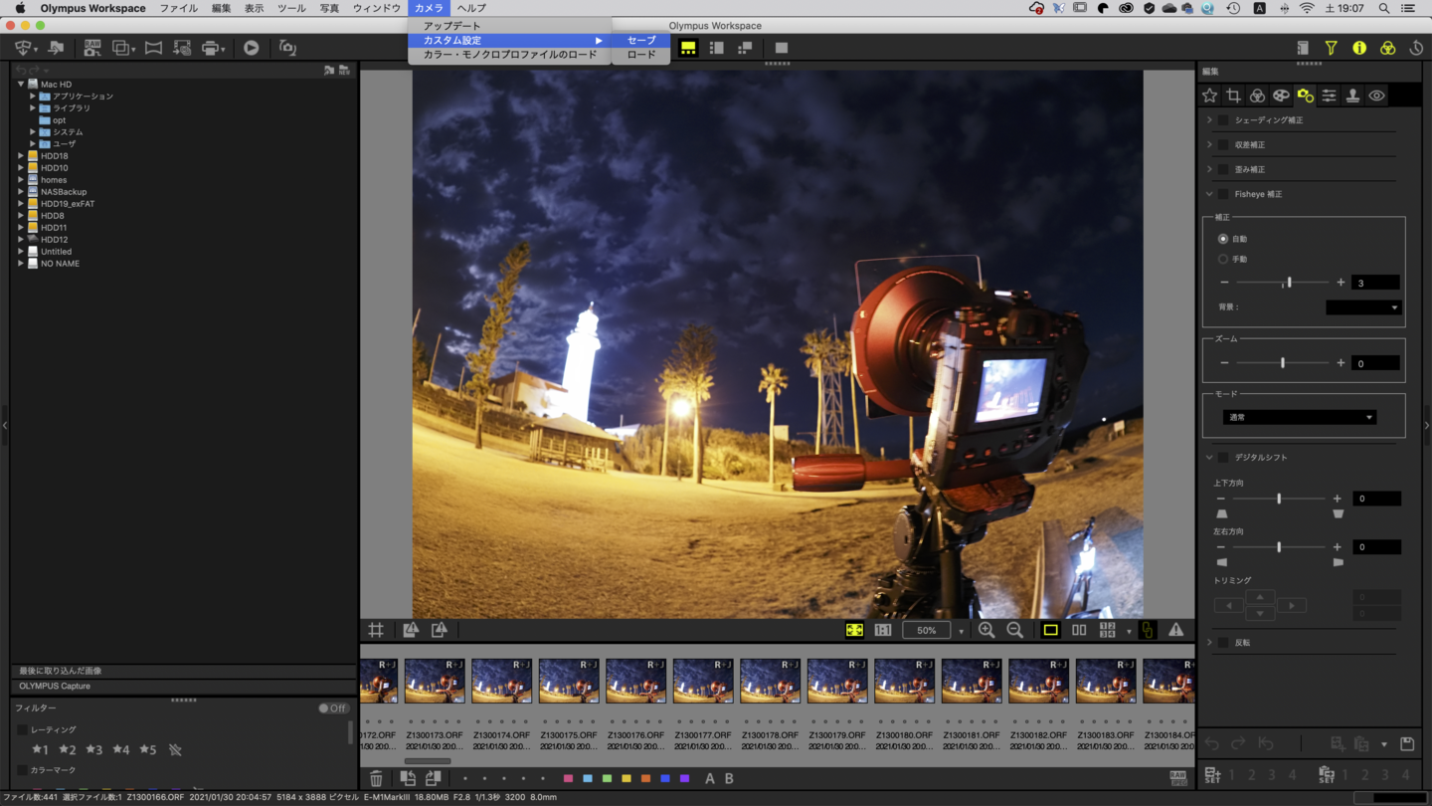Screen dimensions: 1432x806
Task: Click カラー・モノクロプロファイルのロード menu entry
Action: pyautogui.click(x=509, y=55)
